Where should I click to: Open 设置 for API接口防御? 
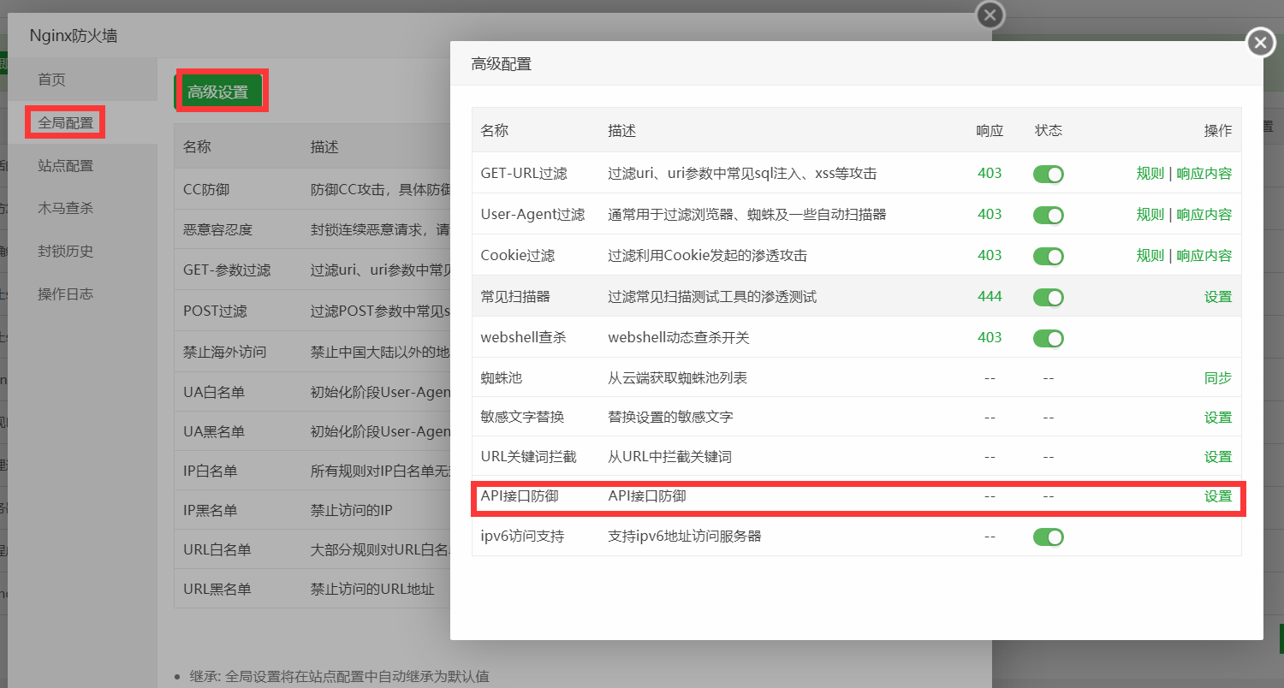pos(1218,495)
